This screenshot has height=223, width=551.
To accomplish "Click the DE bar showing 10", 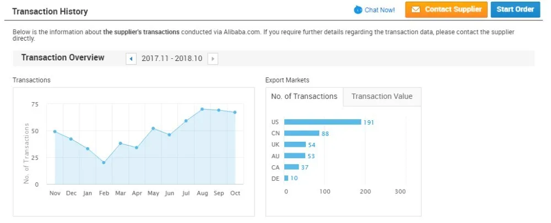I will (286, 178).
